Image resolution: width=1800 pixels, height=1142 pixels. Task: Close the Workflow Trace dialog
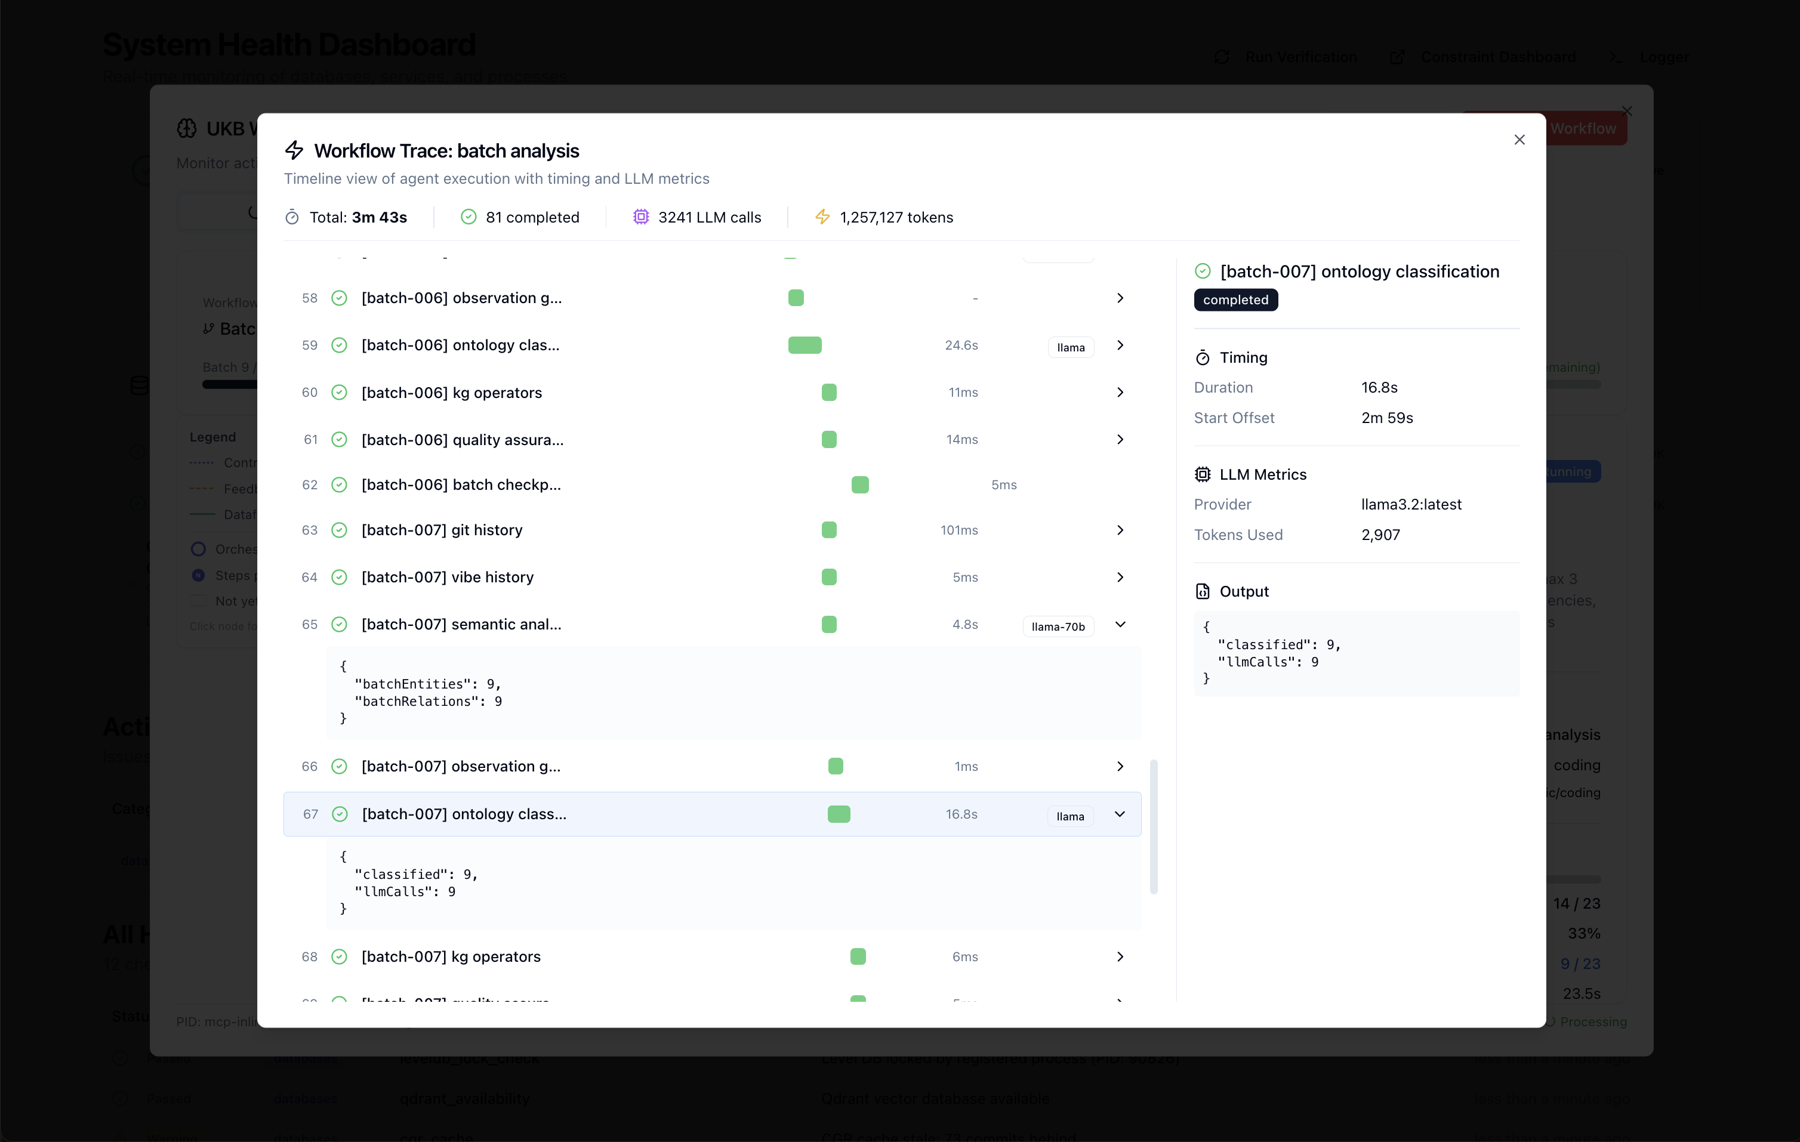coord(1519,140)
